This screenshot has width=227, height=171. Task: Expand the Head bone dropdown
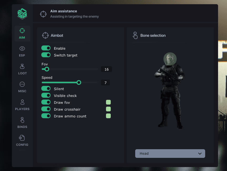(x=170, y=153)
